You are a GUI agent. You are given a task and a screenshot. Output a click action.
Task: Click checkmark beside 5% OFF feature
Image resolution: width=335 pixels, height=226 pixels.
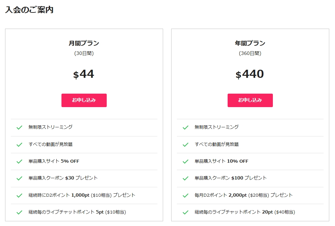(x=19, y=161)
